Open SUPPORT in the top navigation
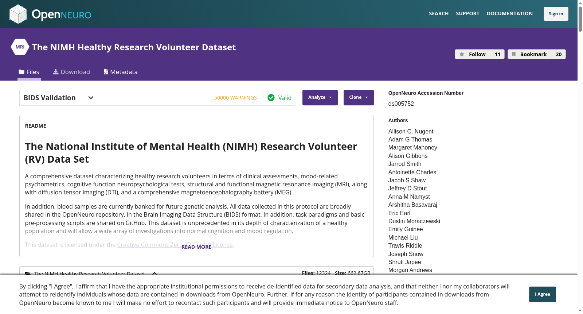Image resolution: width=583 pixels, height=314 pixels. click(x=467, y=13)
